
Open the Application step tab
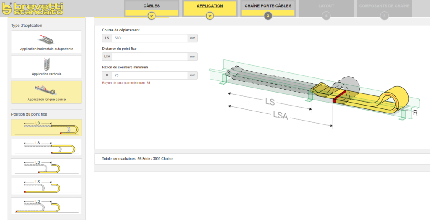click(210, 6)
